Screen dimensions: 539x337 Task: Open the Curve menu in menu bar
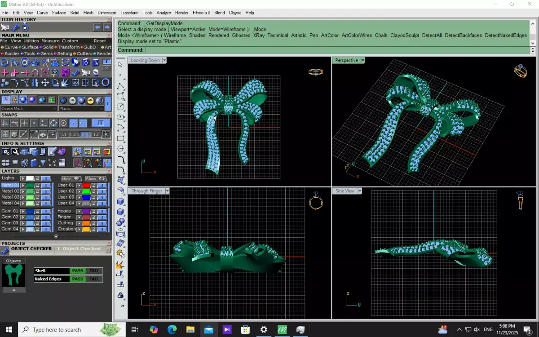42,13
